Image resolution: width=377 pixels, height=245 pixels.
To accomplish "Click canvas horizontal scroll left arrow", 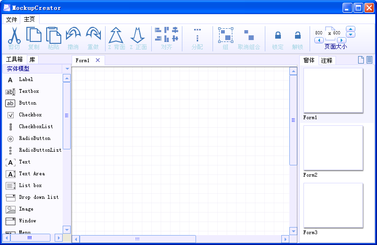I will 76,239.
